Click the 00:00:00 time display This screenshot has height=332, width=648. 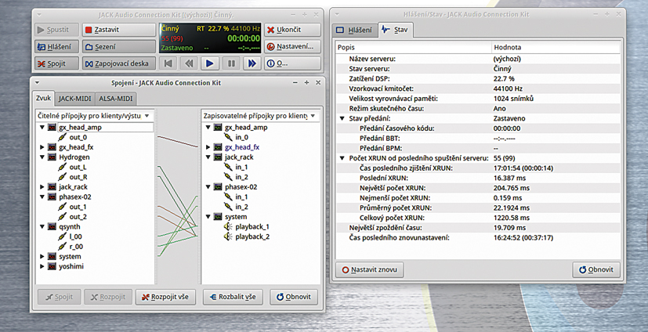coord(244,38)
